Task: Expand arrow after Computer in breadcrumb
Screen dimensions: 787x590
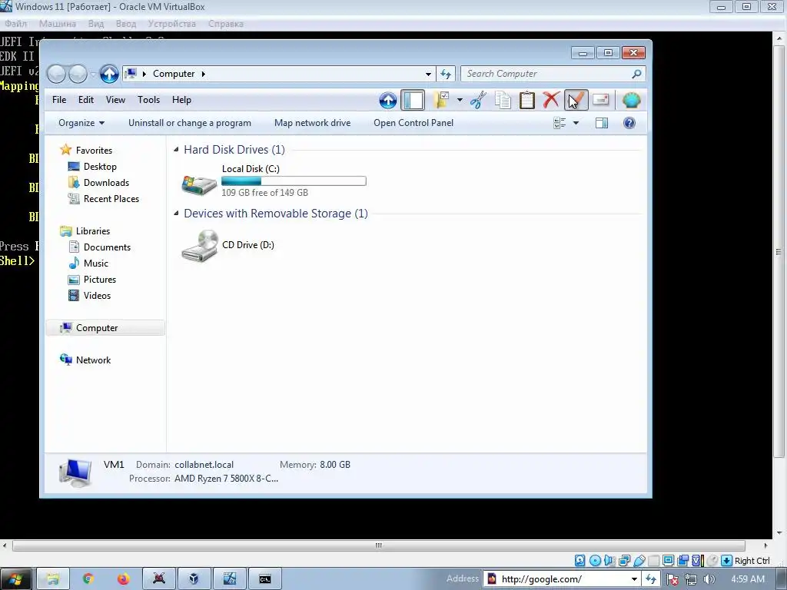Action: pos(203,74)
